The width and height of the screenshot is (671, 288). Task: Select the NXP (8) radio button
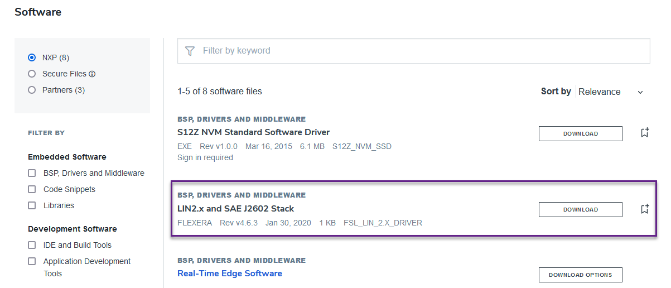point(32,57)
